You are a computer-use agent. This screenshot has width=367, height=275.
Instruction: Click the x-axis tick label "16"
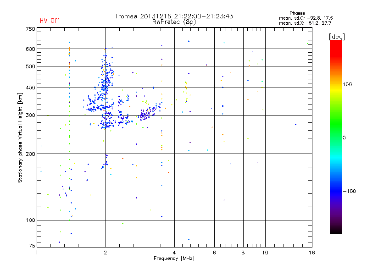point(312,253)
